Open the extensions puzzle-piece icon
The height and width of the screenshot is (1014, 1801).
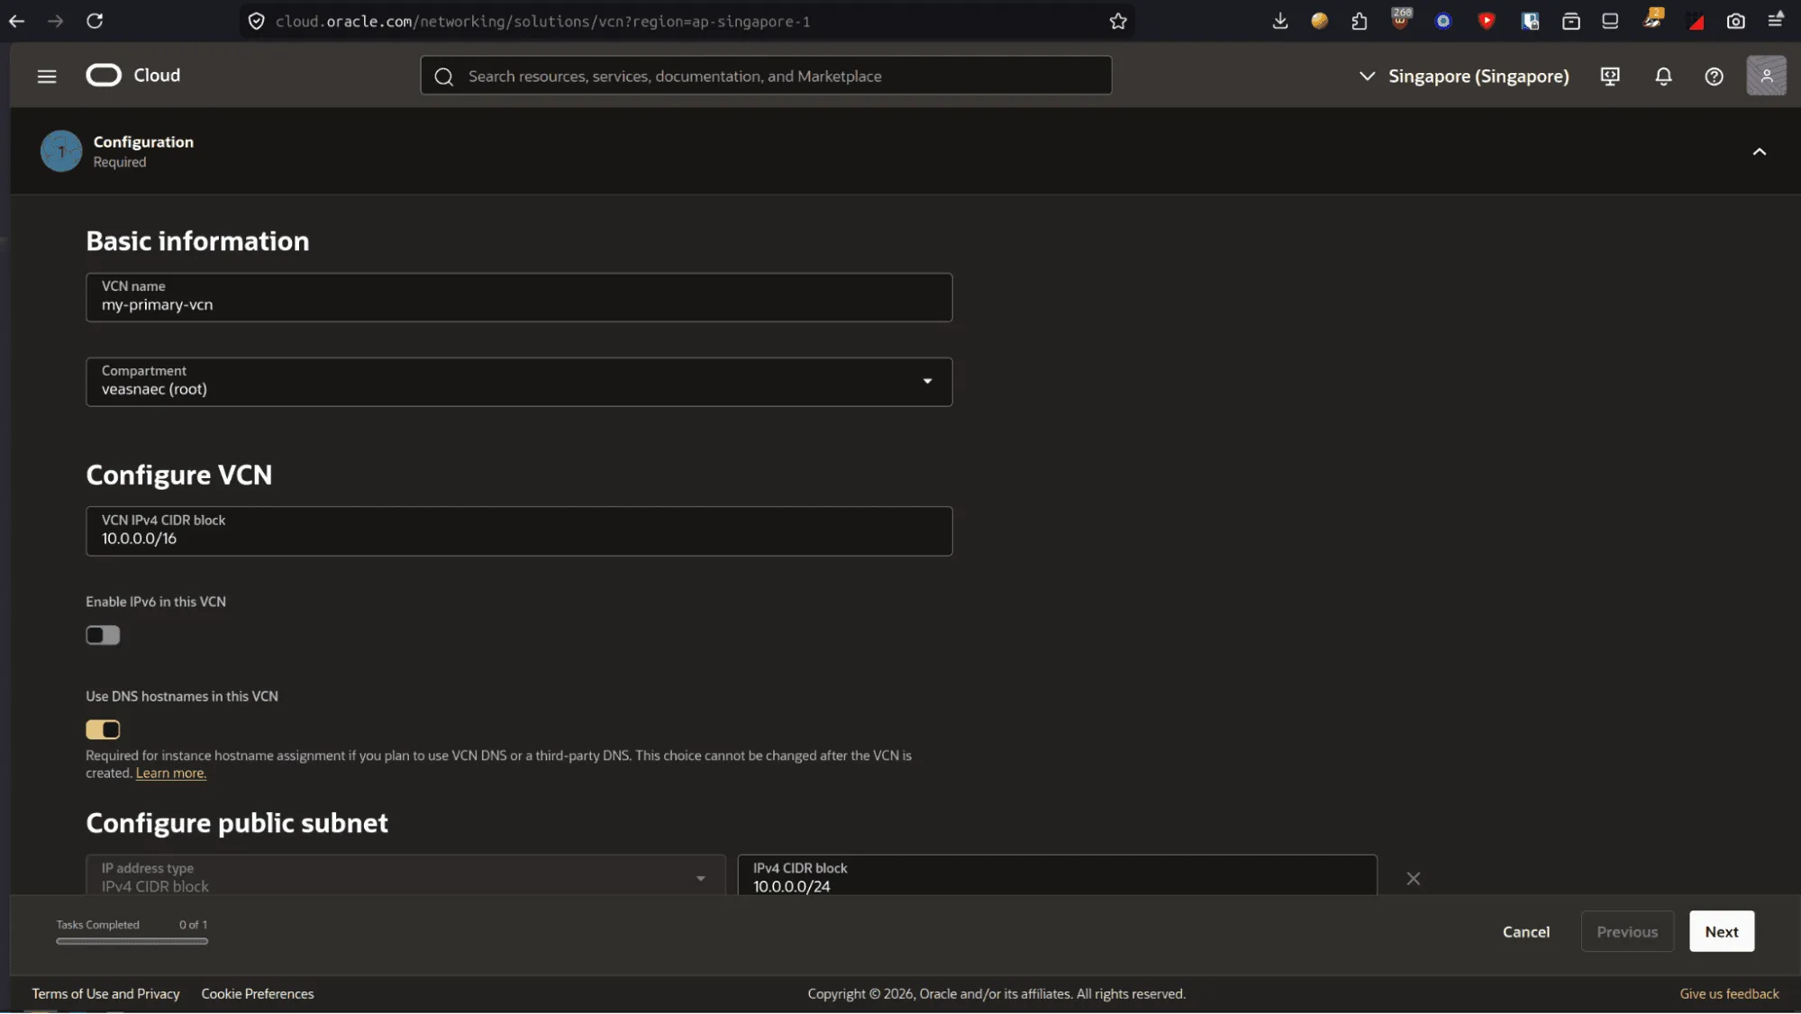point(1360,21)
